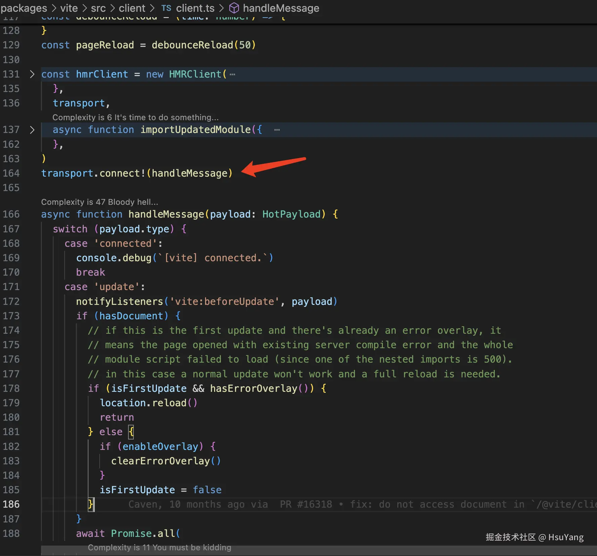Click notifyListeners on line 172

pos(119,302)
